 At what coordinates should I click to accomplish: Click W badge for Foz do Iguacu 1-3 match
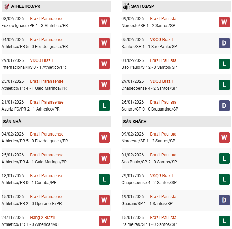[x=104, y=22]
